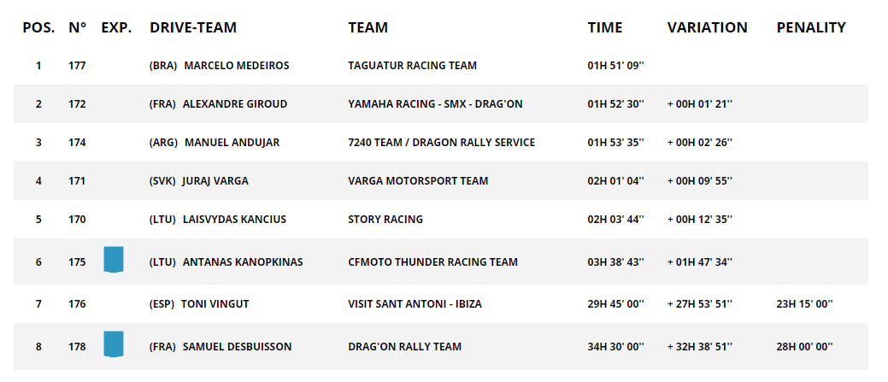Image resolution: width=888 pixels, height=382 pixels.
Task: Click the VARIATION column header
Action: pyautogui.click(x=707, y=27)
